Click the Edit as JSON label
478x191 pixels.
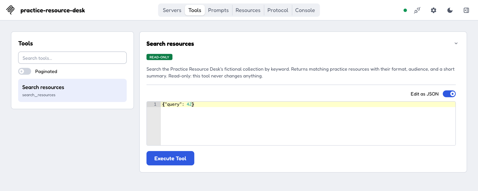click(425, 94)
